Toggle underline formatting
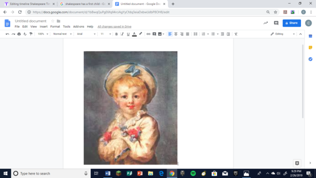 click(x=128, y=34)
